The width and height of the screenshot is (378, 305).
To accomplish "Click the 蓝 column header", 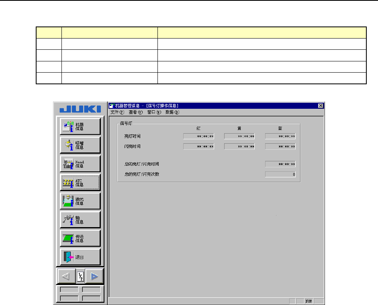I will pyautogui.click(x=280, y=128).
